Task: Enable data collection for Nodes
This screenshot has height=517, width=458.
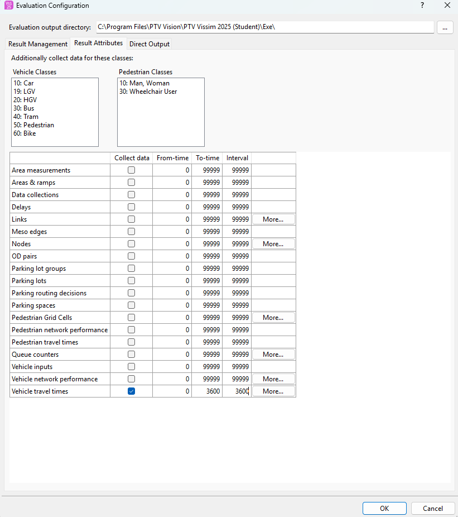Action: [132, 244]
